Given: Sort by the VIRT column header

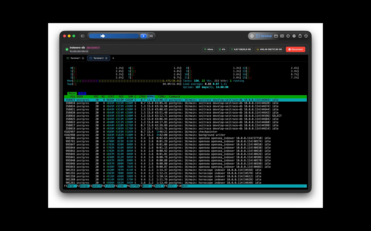Looking at the screenshot, I should [x=111, y=97].
